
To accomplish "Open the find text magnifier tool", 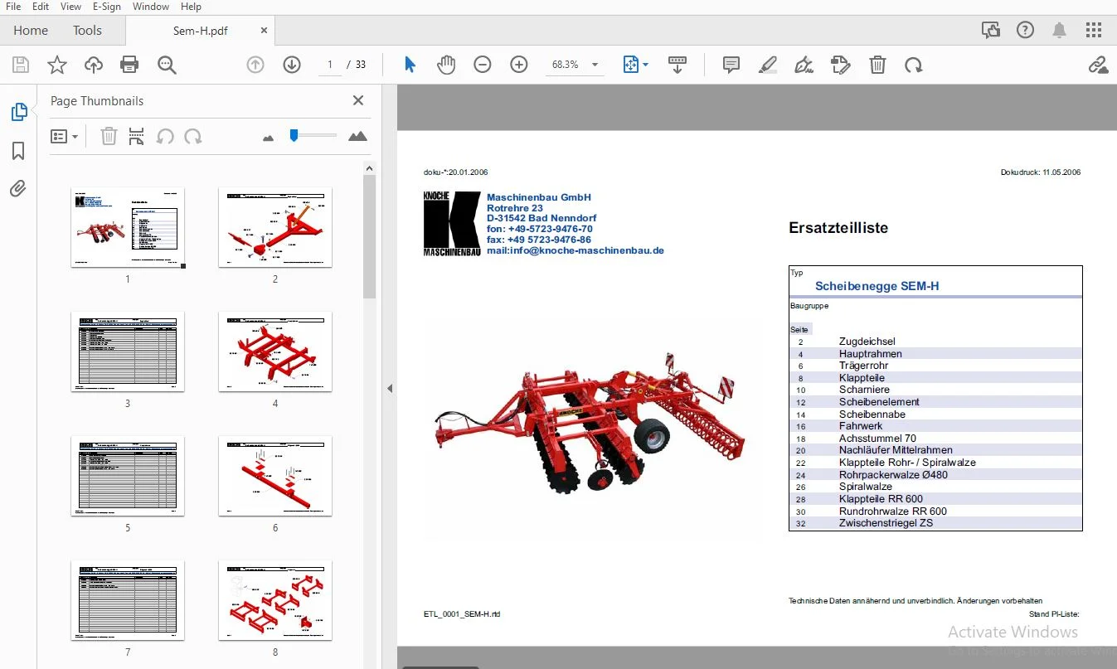I will (167, 65).
